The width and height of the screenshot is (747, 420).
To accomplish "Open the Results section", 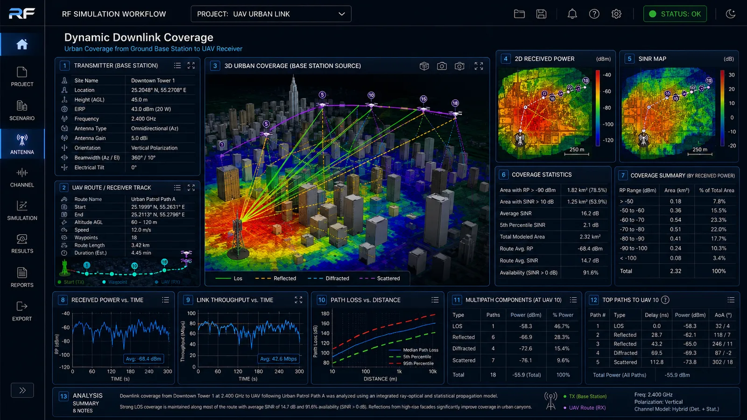I will 22,244.
